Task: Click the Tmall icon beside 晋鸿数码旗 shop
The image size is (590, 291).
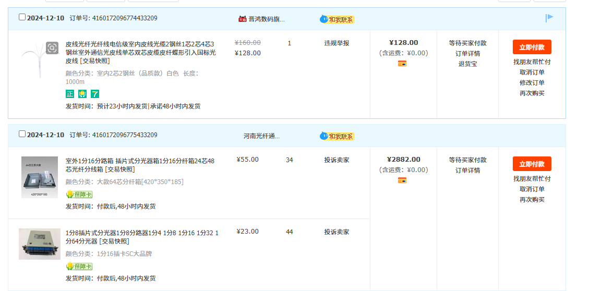Action: 243,19
